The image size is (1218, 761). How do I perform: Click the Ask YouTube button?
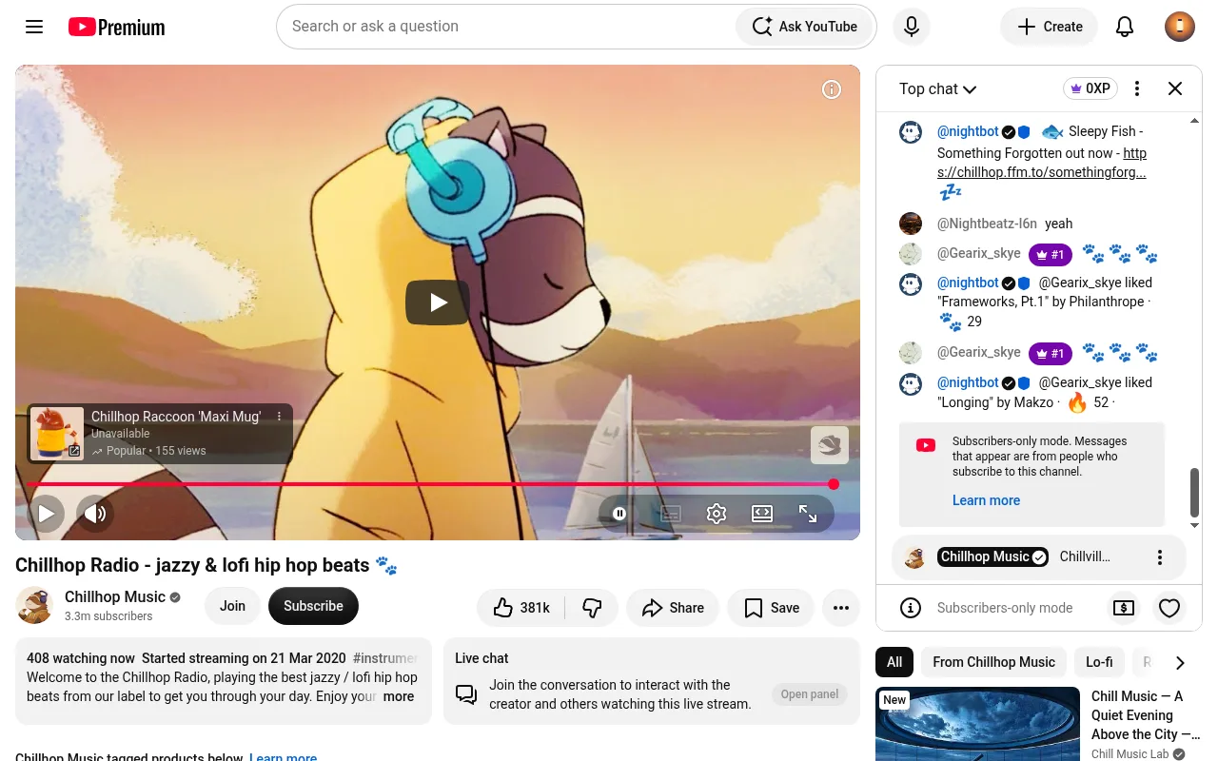[x=804, y=27]
